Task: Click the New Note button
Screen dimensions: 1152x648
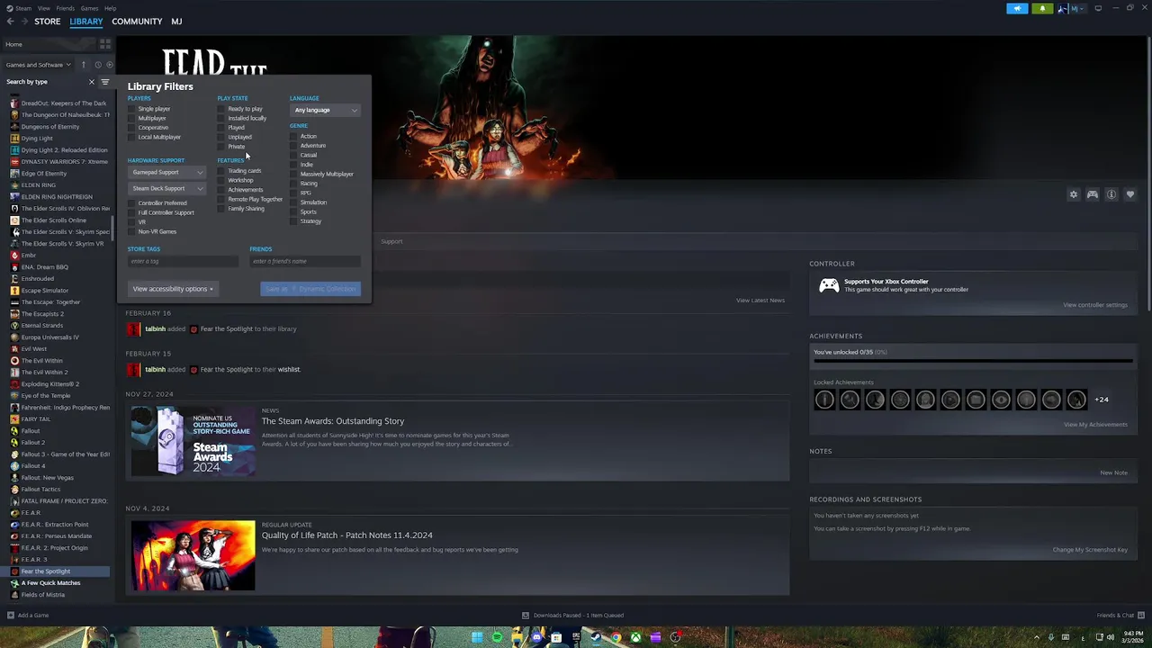Action: [x=1113, y=472]
